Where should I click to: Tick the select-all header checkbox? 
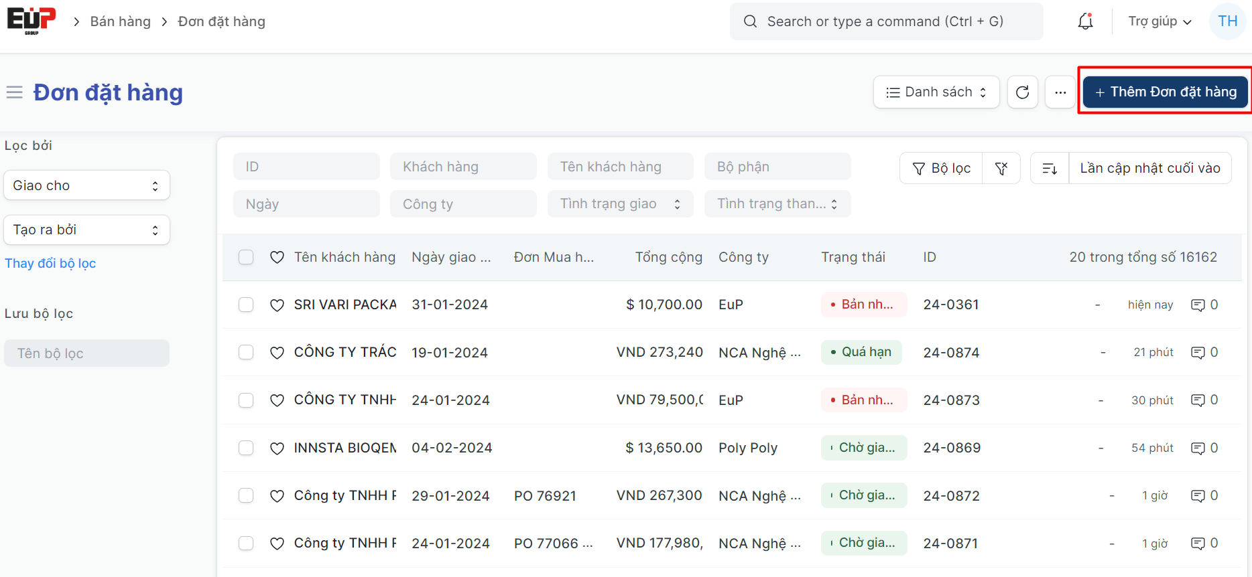[x=246, y=257]
